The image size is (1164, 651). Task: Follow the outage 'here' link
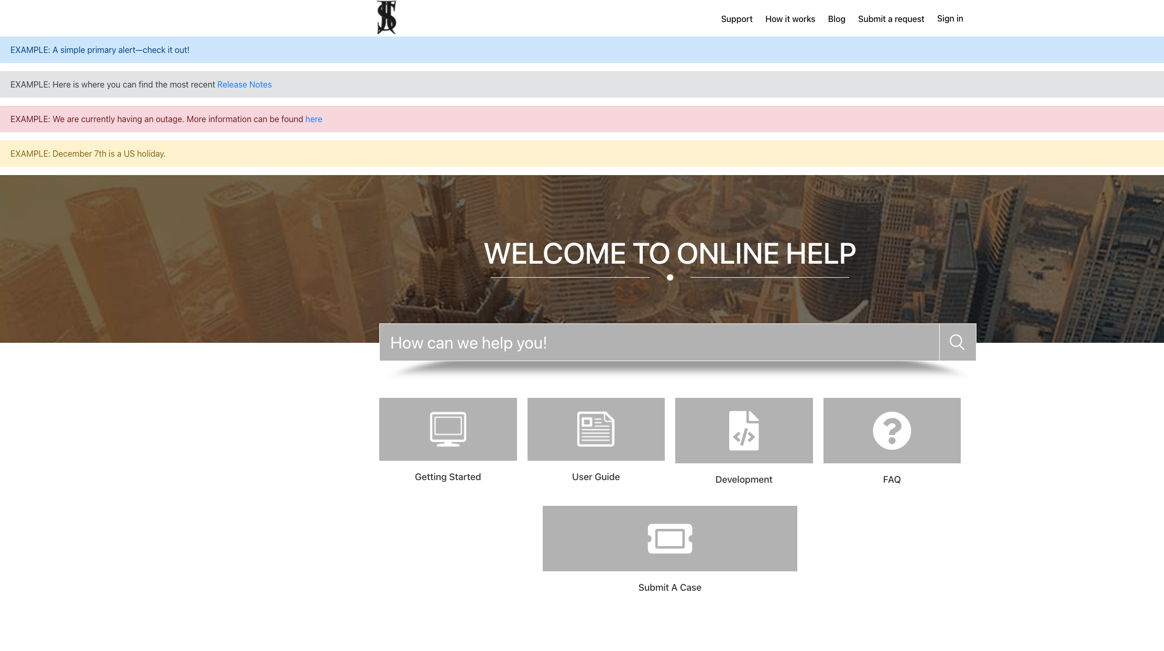coord(314,119)
